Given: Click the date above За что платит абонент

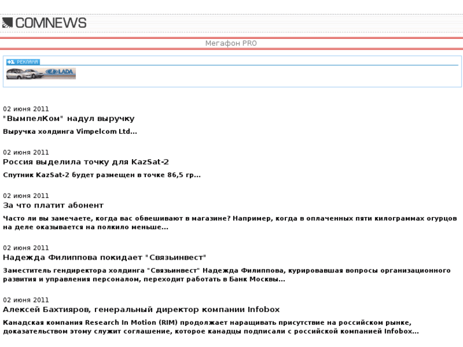Looking at the screenshot, I should click(x=26, y=196).
